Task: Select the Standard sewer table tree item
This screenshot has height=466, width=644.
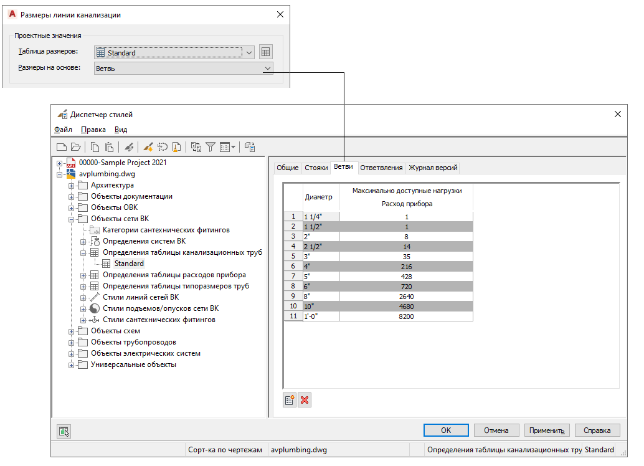Action: pos(129,264)
